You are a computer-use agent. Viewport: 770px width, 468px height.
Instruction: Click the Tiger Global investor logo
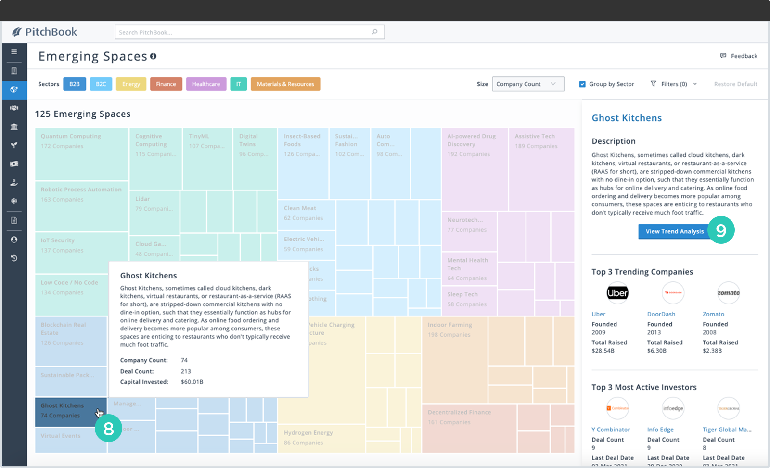tap(729, 408)
